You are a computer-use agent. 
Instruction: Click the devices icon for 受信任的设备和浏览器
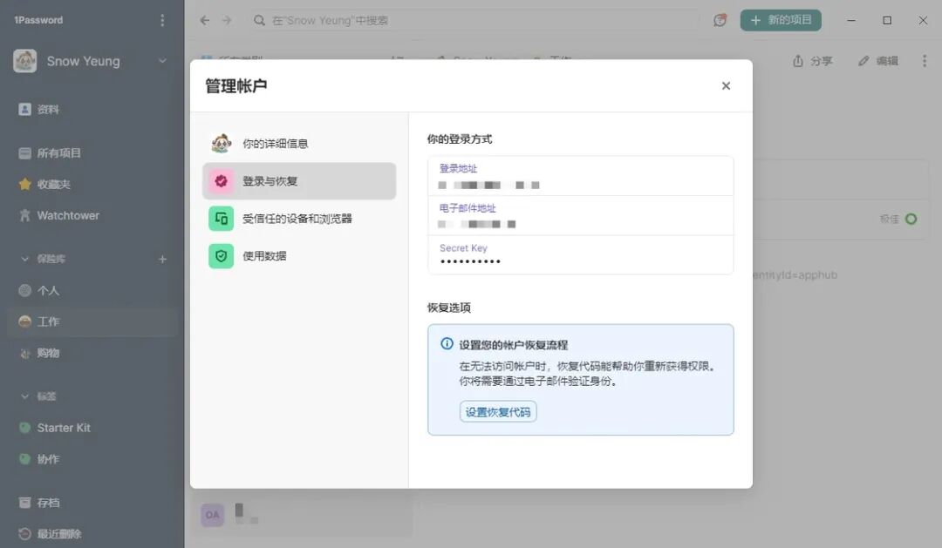click(x=221, y=219)
